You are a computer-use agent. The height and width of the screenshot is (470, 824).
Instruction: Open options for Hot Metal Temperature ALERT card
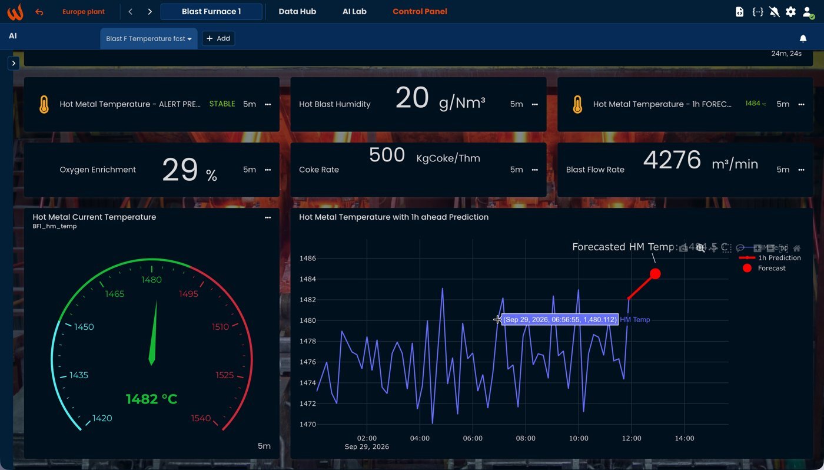point(268,104)
